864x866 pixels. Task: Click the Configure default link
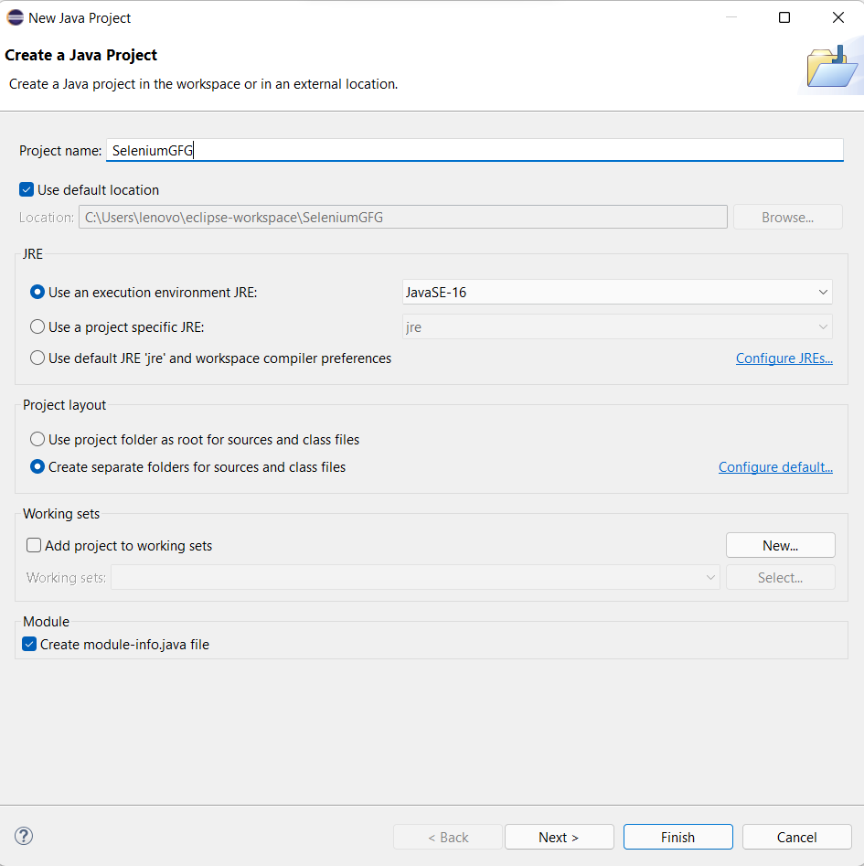tap(774, 467)
